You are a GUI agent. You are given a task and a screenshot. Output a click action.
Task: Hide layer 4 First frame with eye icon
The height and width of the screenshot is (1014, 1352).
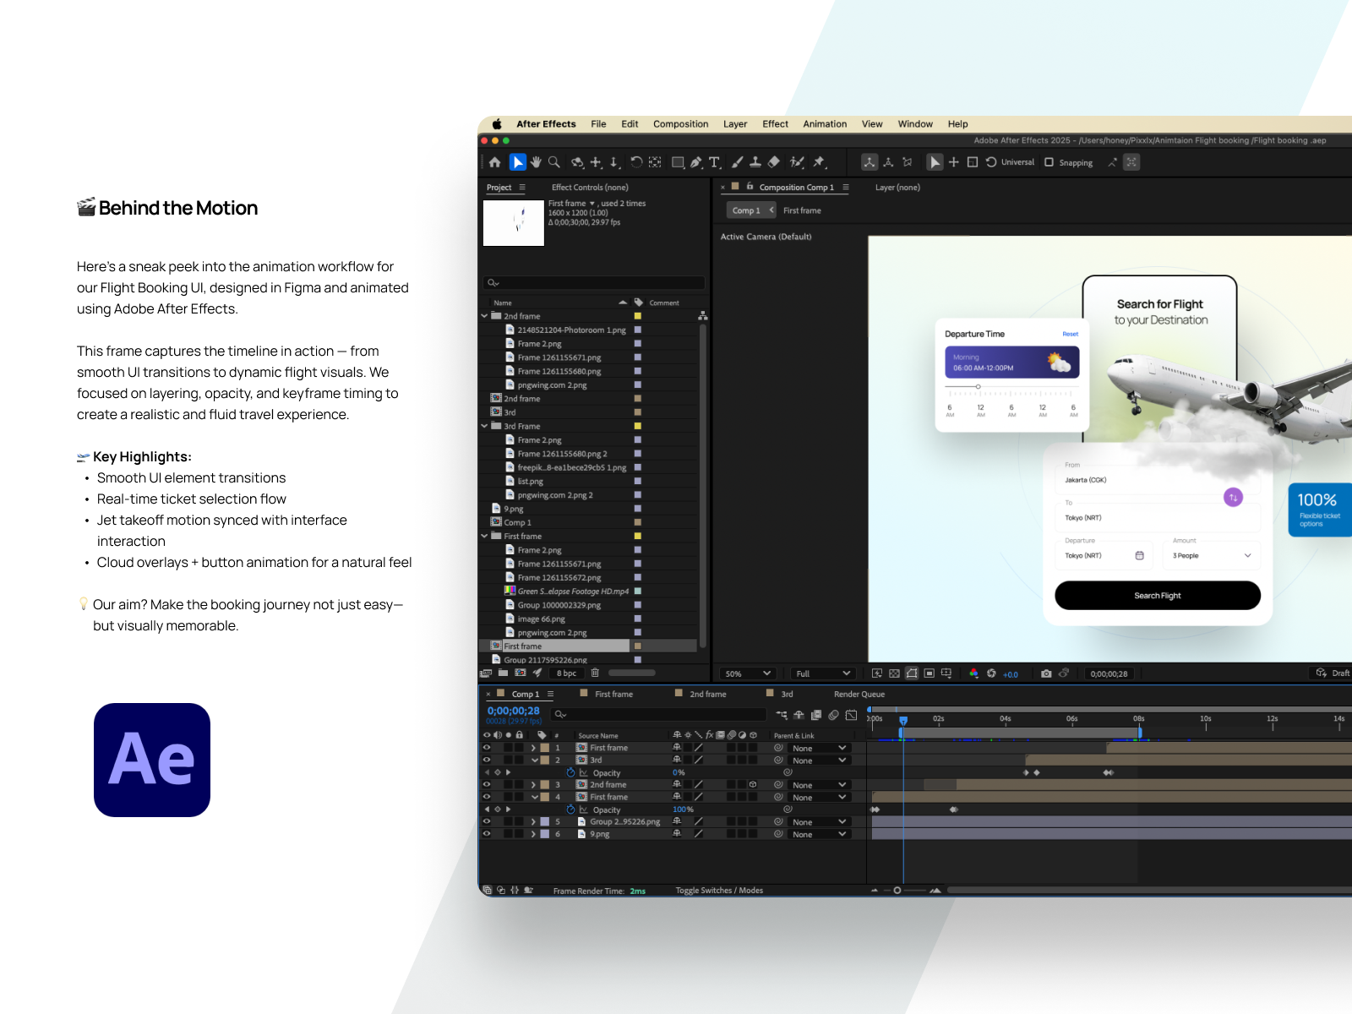487,797
